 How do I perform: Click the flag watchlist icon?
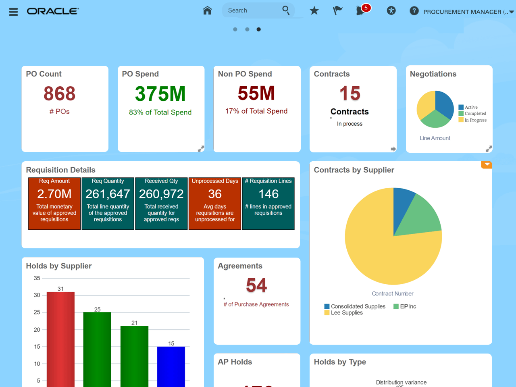[x=337, y=11]
